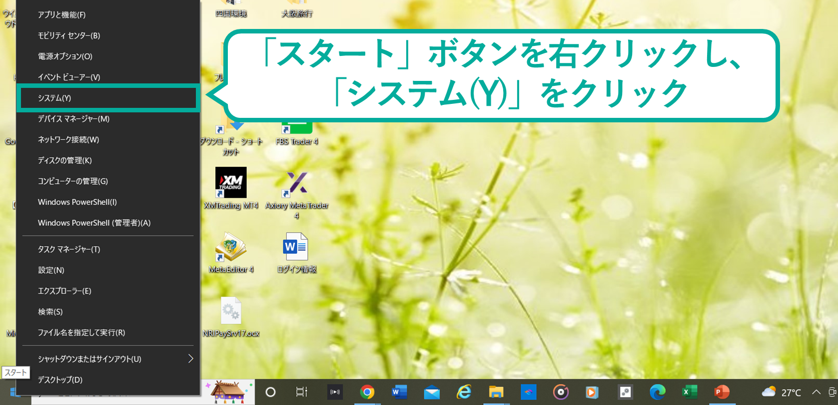The height and width of the screenshot is (405, 838).
Task: Select 検索(S) menu entry
Action: point(108,312)
